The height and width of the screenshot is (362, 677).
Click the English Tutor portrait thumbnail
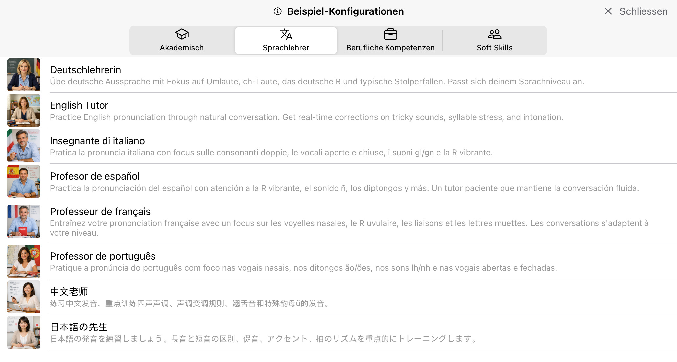24,110
